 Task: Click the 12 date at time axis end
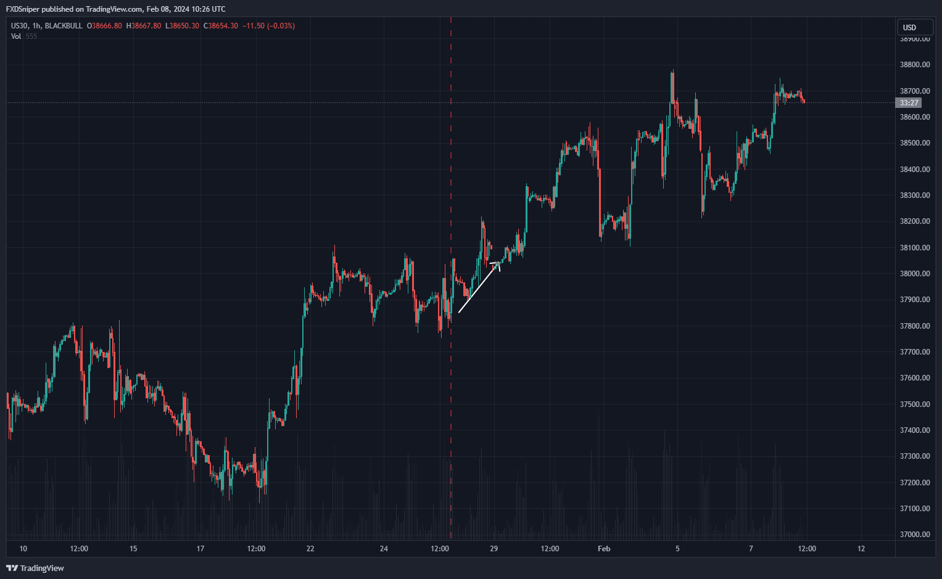click(861, 549)
